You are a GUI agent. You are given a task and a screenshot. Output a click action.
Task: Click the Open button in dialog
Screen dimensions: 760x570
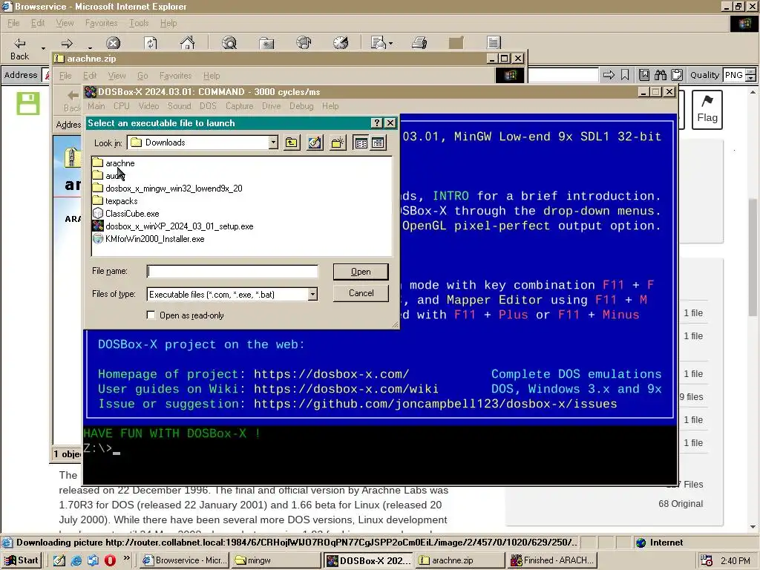(361, 272)
